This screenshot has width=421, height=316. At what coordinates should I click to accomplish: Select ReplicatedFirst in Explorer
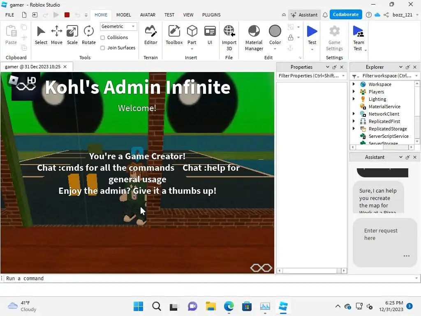pyautogui.click(x=384, y=121)
